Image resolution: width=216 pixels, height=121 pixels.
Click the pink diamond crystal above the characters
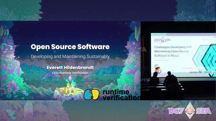(x=70, y=78)
